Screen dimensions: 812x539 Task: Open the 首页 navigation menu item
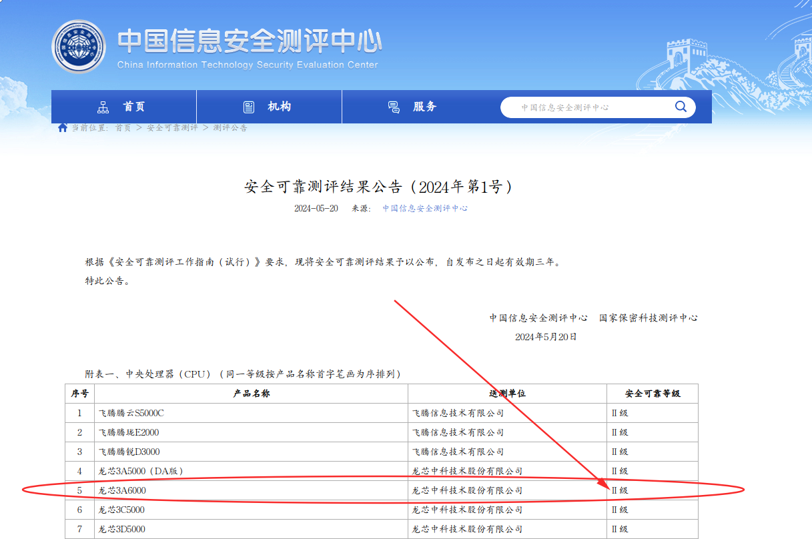click(x=123, y=107)
